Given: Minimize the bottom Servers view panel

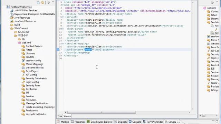Looking at the screenshot, I should [x=213, y=121].
